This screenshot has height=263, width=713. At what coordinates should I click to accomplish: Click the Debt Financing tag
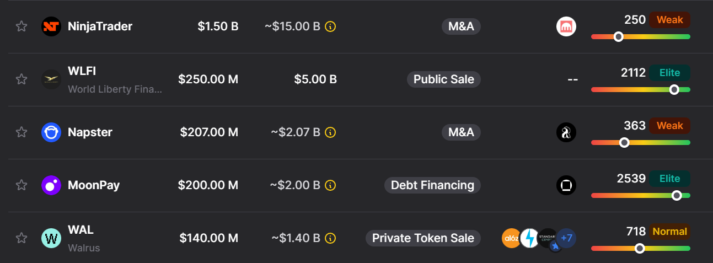click(432, 185)
